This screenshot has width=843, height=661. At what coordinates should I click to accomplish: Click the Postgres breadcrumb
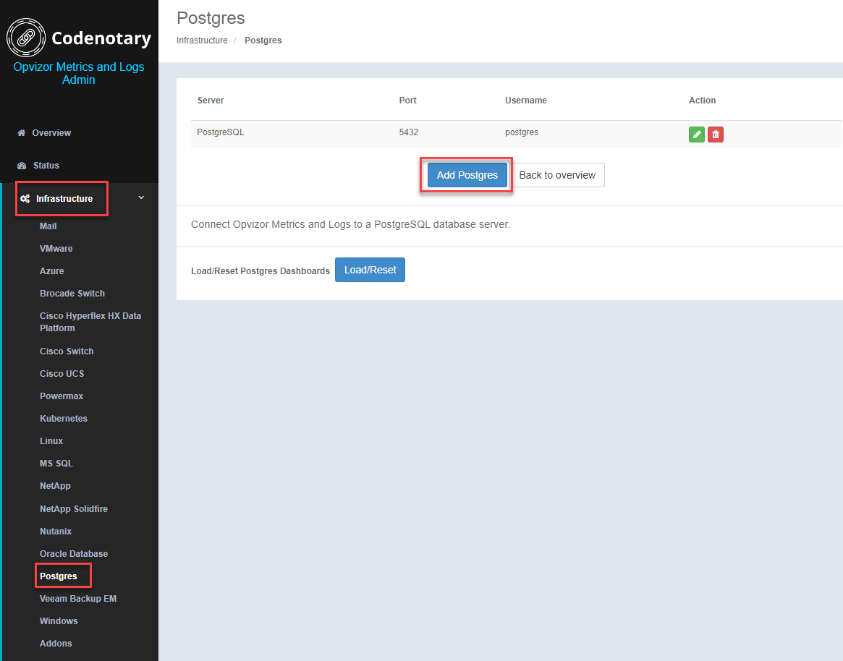263,40
